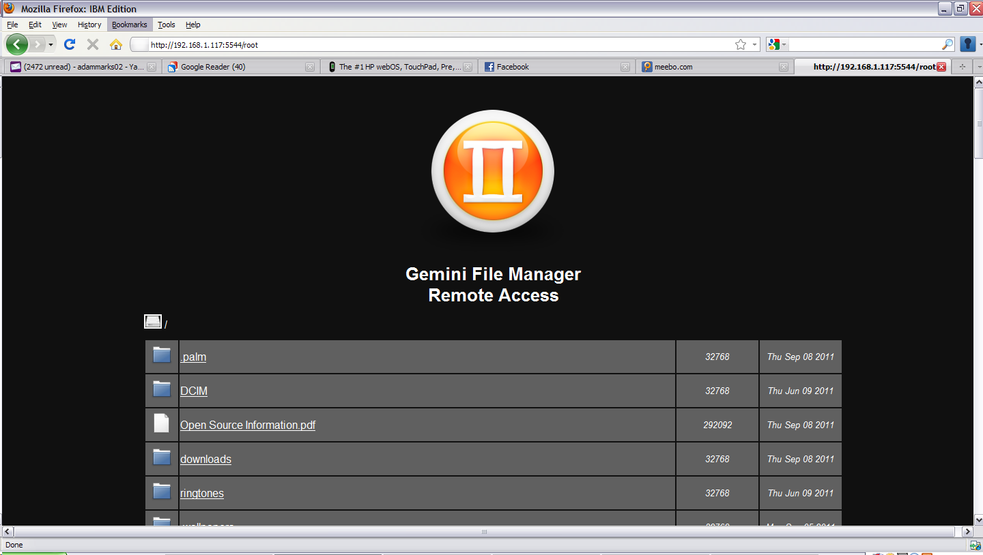
Task: Open the DCIM folder link
Action: (194, 391)
